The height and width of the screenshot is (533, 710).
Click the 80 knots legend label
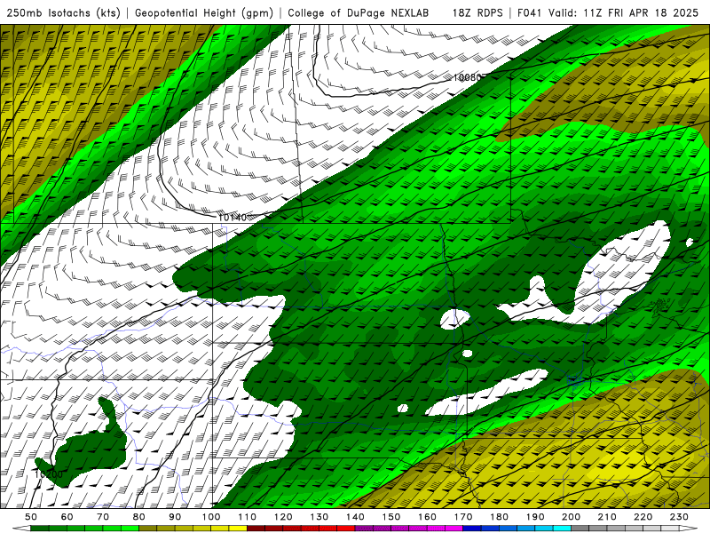click(x=139, y=517)
